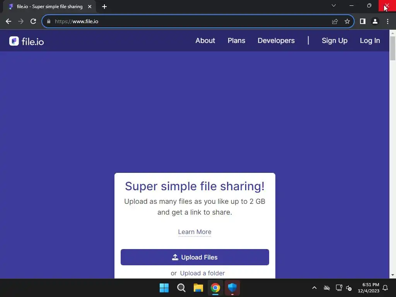Click the page vertical scrollbar thumb
The image size is (396, 297).
pyautogui.click(x=393, y=48)
